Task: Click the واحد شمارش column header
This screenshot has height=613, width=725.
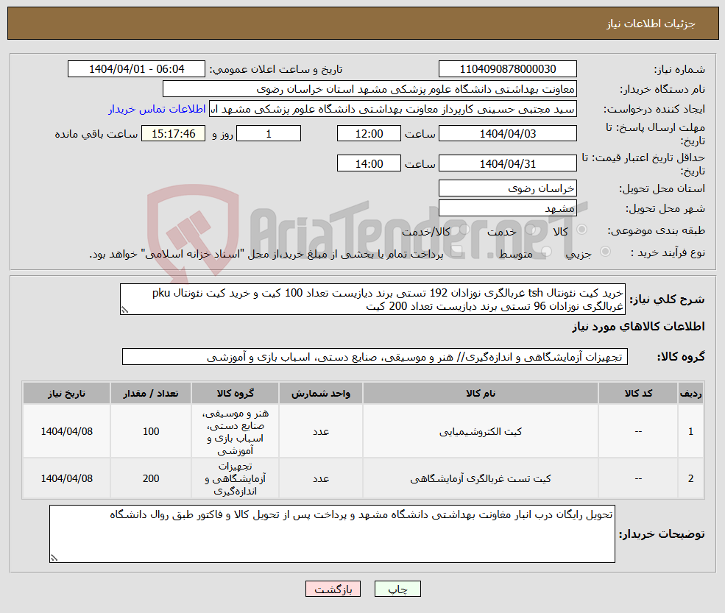Action: pyautogui.click(x=321, y=394)
